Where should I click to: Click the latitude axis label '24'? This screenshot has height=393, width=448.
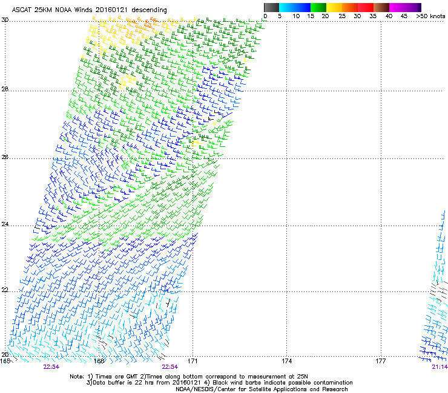[5, 224]
